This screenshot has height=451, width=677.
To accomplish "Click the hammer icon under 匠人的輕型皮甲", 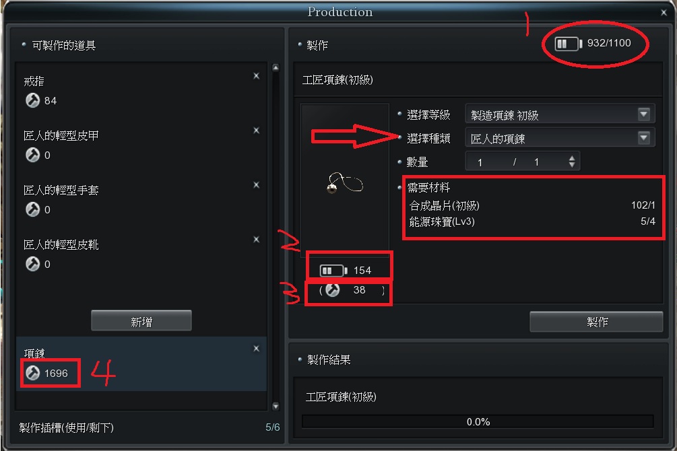I will click(x=32, y=155).
